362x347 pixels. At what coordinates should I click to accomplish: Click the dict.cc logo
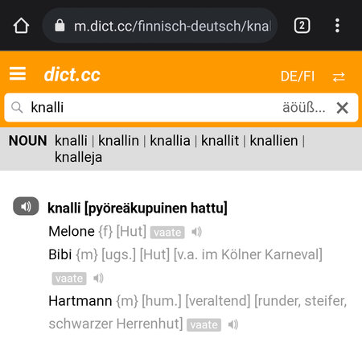(x=72, y=75)
